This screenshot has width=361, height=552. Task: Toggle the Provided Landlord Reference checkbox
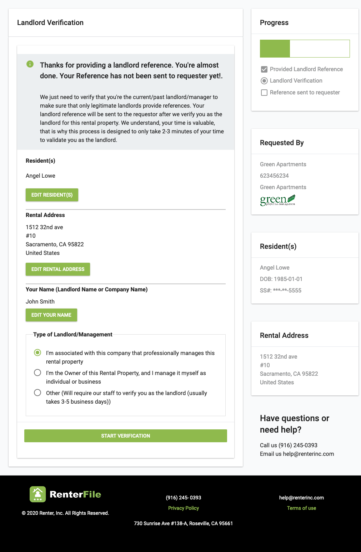(x=264, y=69)
